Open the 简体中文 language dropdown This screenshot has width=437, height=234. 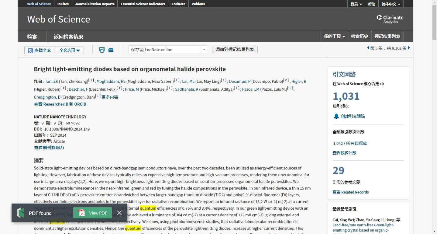(x=391, y=4)
